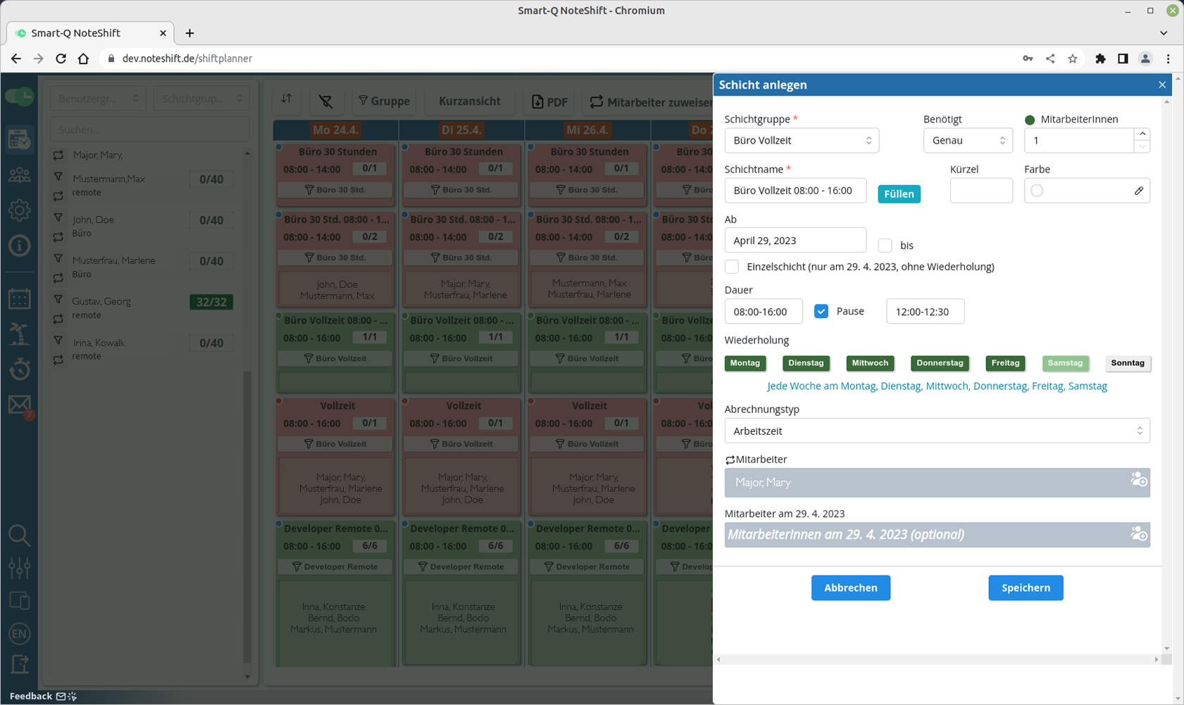
Task: Toggle Mittwoch repetition day
Action: (x=870, y=363)
